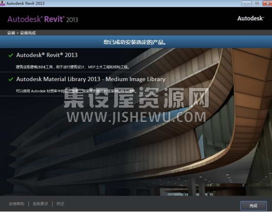Select Autodesk Material Library 2013 - Medium Image Library
This screenshot has height=212, width=272.
[x=90, y=79]
